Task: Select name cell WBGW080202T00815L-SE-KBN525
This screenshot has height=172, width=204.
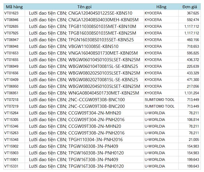Action: pyautogui.click(x=84, y=80)
